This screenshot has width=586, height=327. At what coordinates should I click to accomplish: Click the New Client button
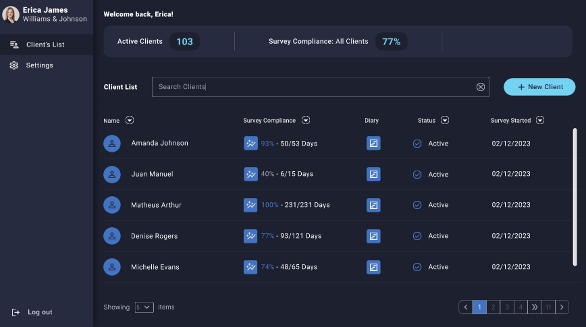coord(539,87)
